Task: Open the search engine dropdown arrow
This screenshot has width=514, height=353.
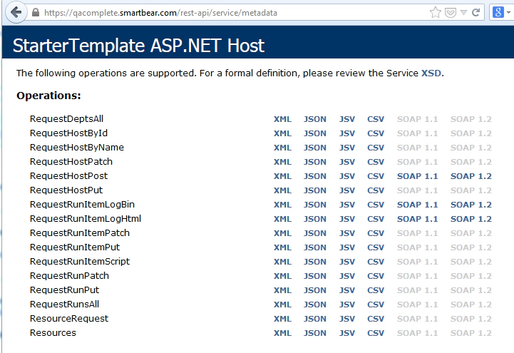Action: click(508, 13)
